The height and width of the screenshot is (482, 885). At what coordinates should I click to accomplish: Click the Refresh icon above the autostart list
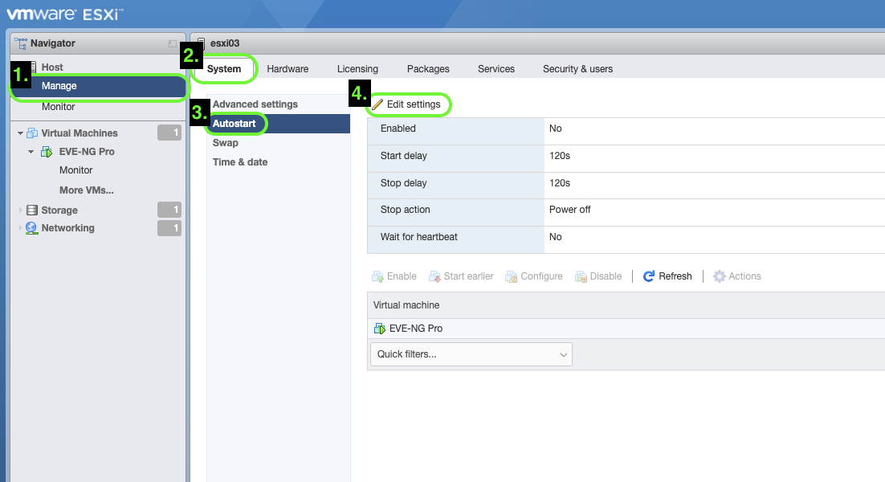(649, 276)
